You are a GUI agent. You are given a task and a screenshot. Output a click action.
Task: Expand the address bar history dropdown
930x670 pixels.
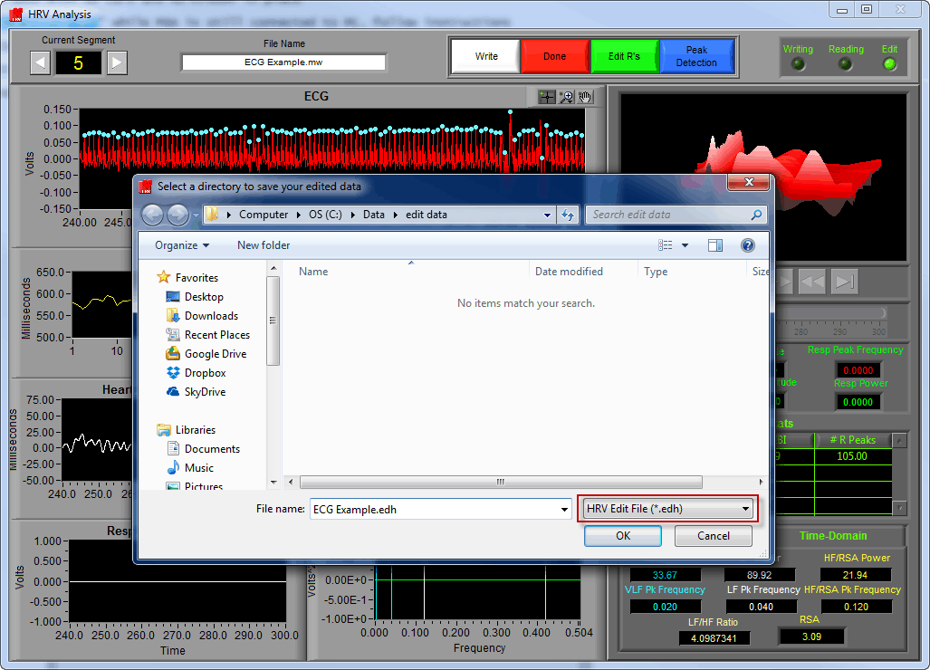coord(547,215)
